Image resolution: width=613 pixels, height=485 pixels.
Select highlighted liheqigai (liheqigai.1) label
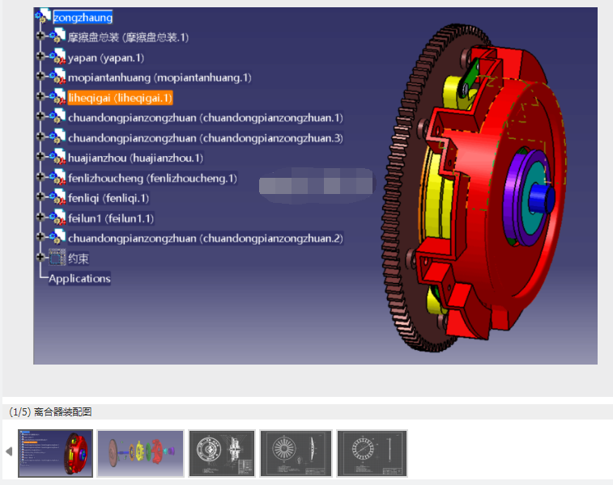point(120,98)
